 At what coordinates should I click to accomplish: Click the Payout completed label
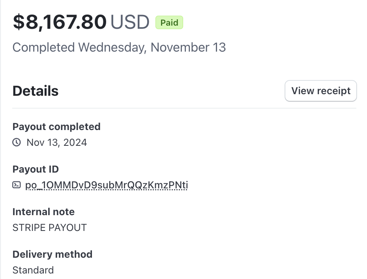[56, 126]
